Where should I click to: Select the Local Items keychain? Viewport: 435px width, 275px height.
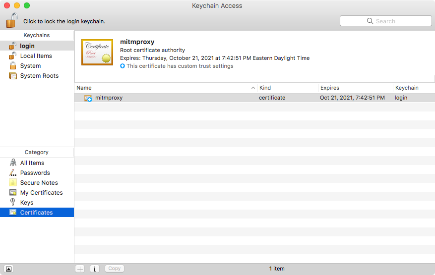pyautogui.click(x=36, y=56)
